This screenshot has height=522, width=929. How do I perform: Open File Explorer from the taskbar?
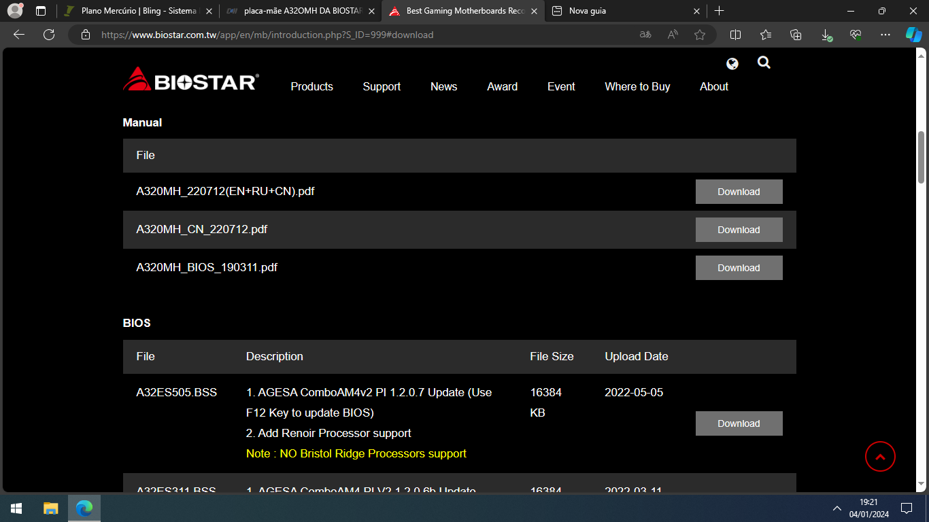point(51,508)
